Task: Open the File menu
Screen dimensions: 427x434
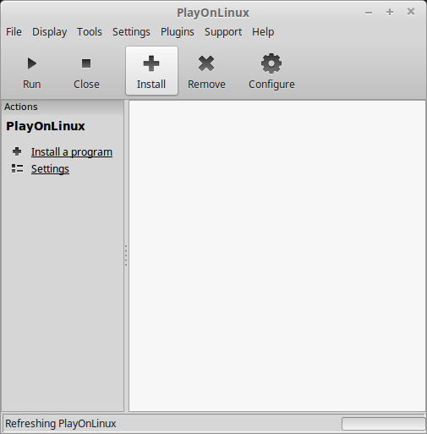Action: (14, 32)
